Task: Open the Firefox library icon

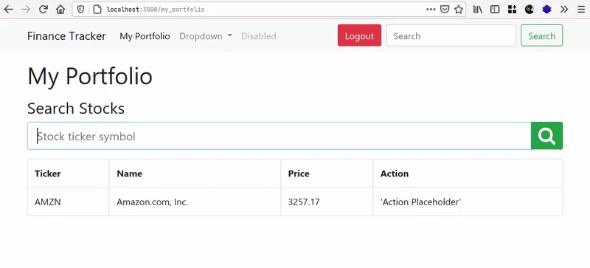Action: click(478, 10)
